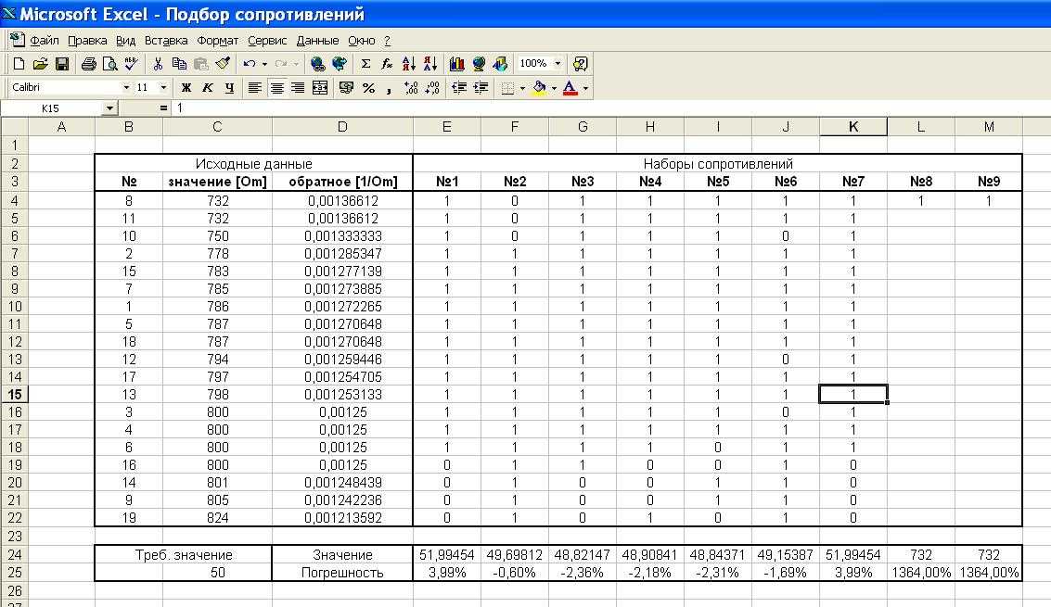Select column K header
Image resolution: width=1051 pixels, height=607 pixels.
coord(853,127)
